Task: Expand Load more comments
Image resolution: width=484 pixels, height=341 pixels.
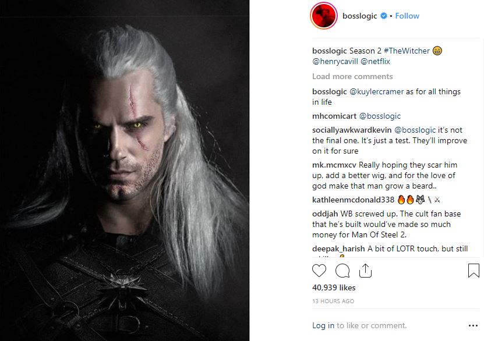Action: click(x=352, y=76)
